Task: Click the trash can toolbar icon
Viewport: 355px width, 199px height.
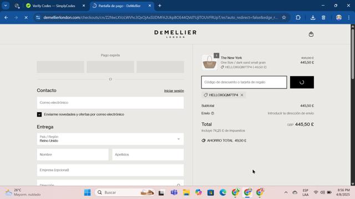Action: (323, 17)
